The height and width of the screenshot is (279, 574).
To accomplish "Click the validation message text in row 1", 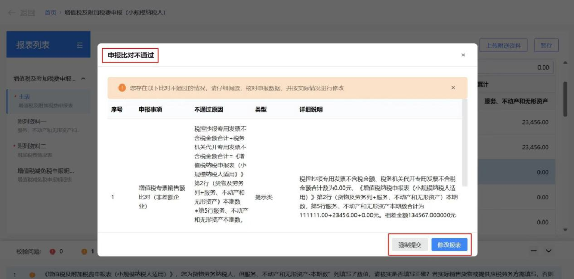I will [x=298, y=274].
